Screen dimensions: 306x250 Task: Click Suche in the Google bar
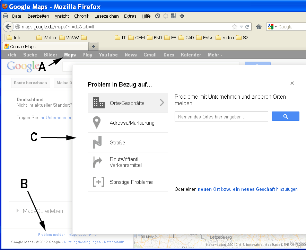tap(30, 55)
